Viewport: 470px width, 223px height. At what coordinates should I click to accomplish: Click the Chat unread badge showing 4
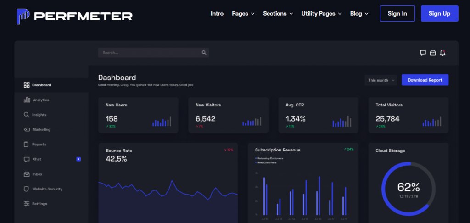point(78,159)
